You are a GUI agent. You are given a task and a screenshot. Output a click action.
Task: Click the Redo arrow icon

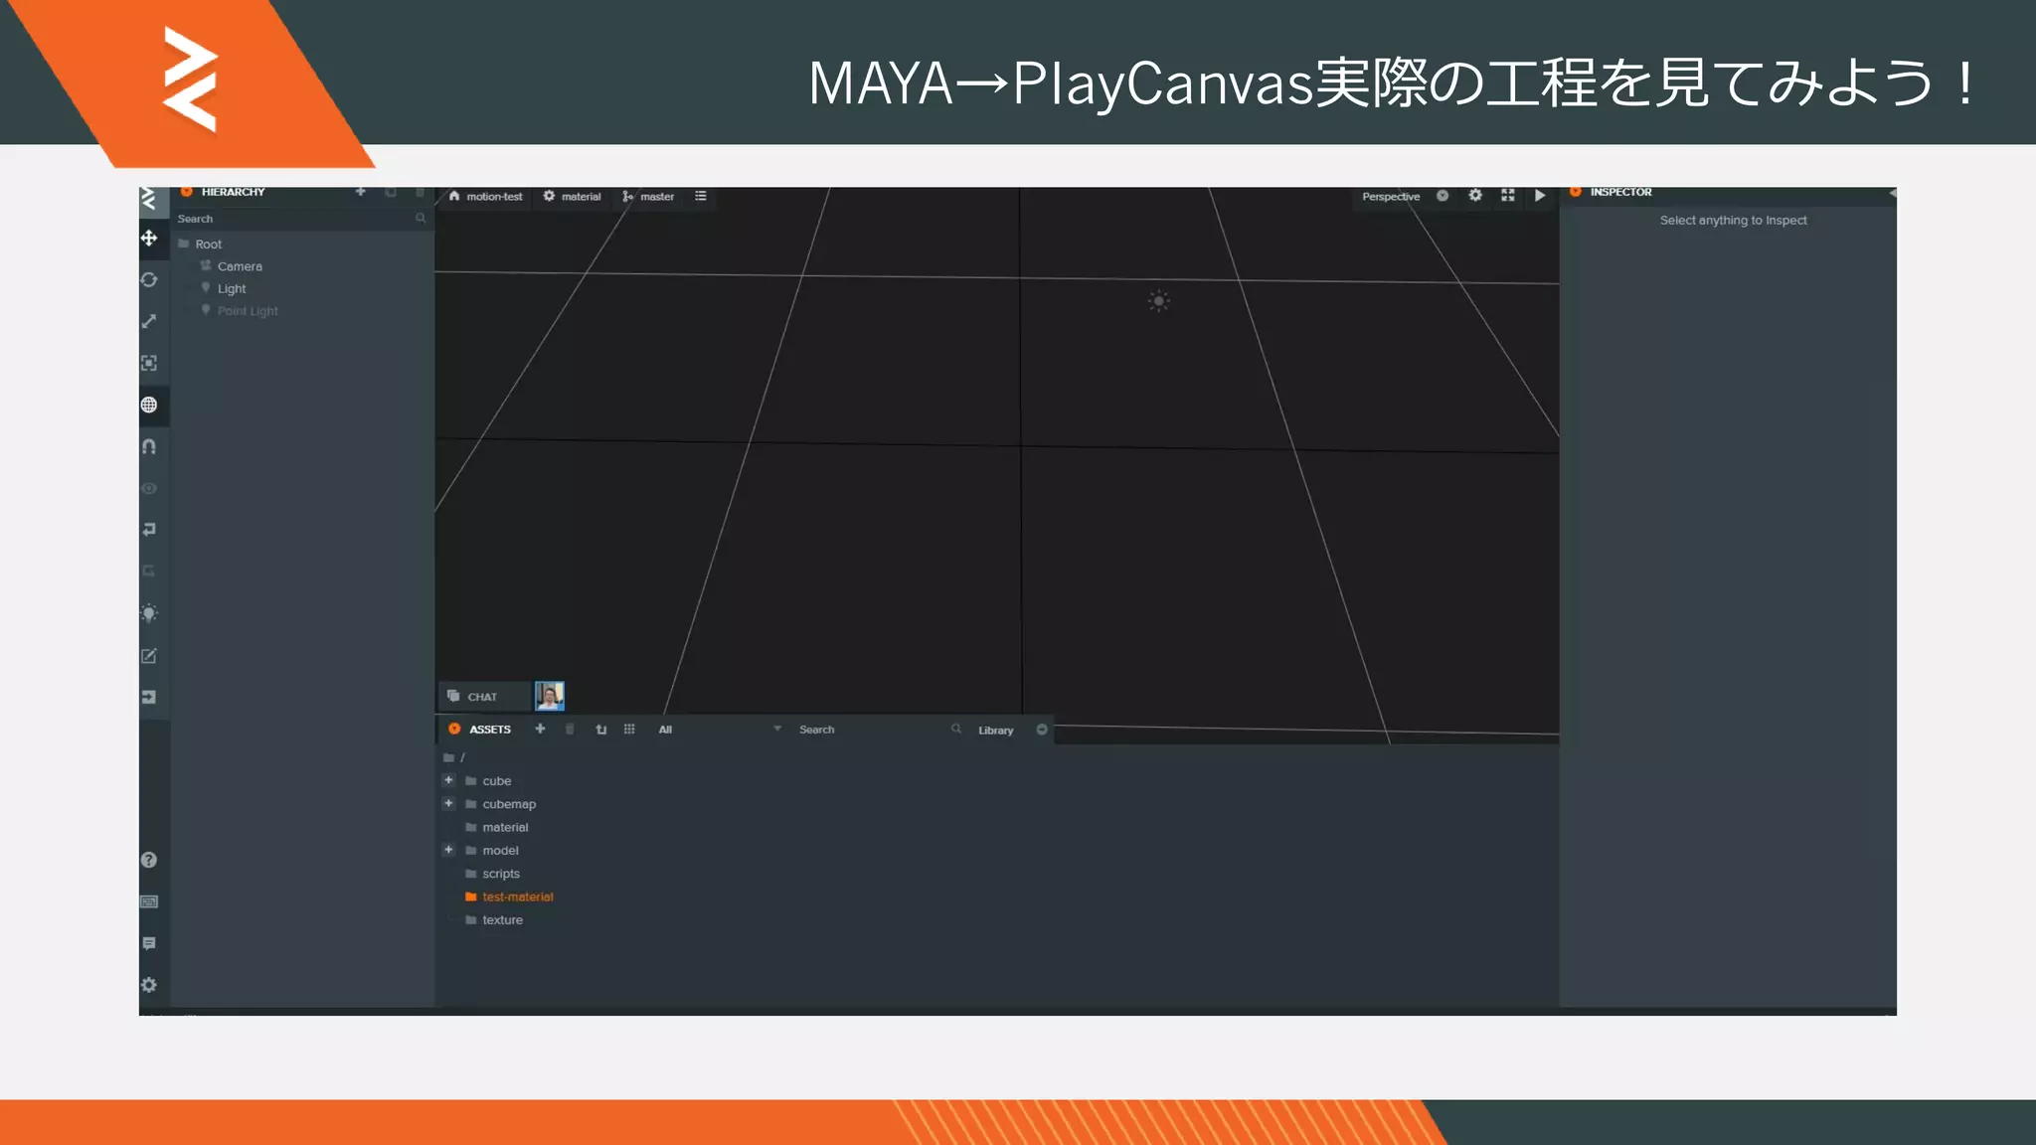coord(149,572)
